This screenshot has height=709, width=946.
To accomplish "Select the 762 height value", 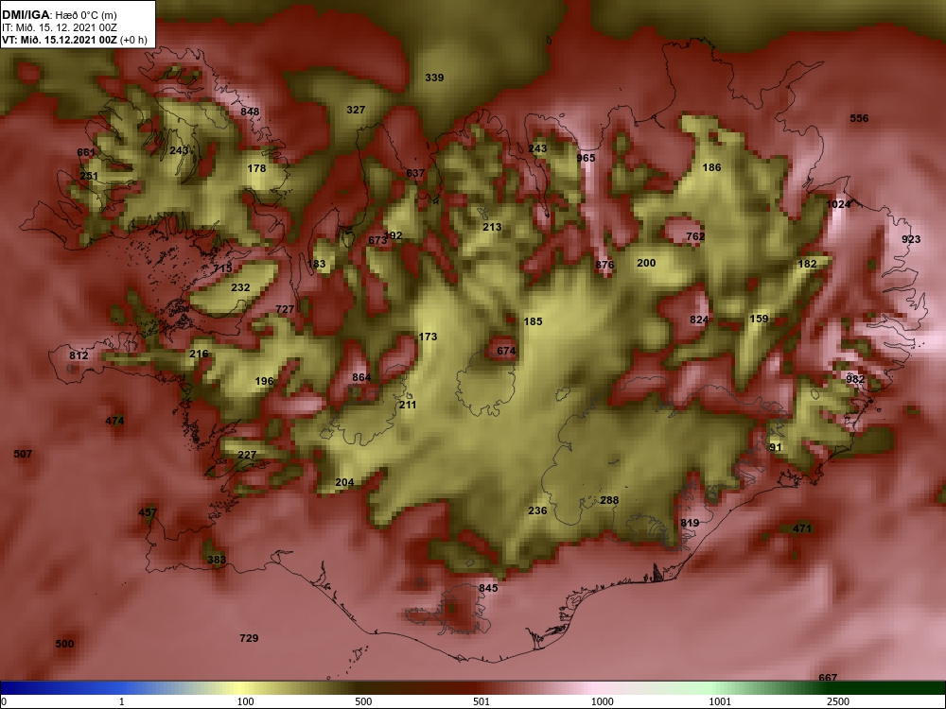I will 695,237.
